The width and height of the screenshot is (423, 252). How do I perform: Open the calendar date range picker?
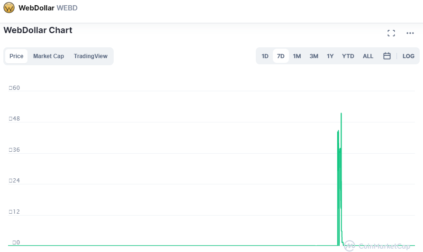pyautogui.click(x=387, y=56)
